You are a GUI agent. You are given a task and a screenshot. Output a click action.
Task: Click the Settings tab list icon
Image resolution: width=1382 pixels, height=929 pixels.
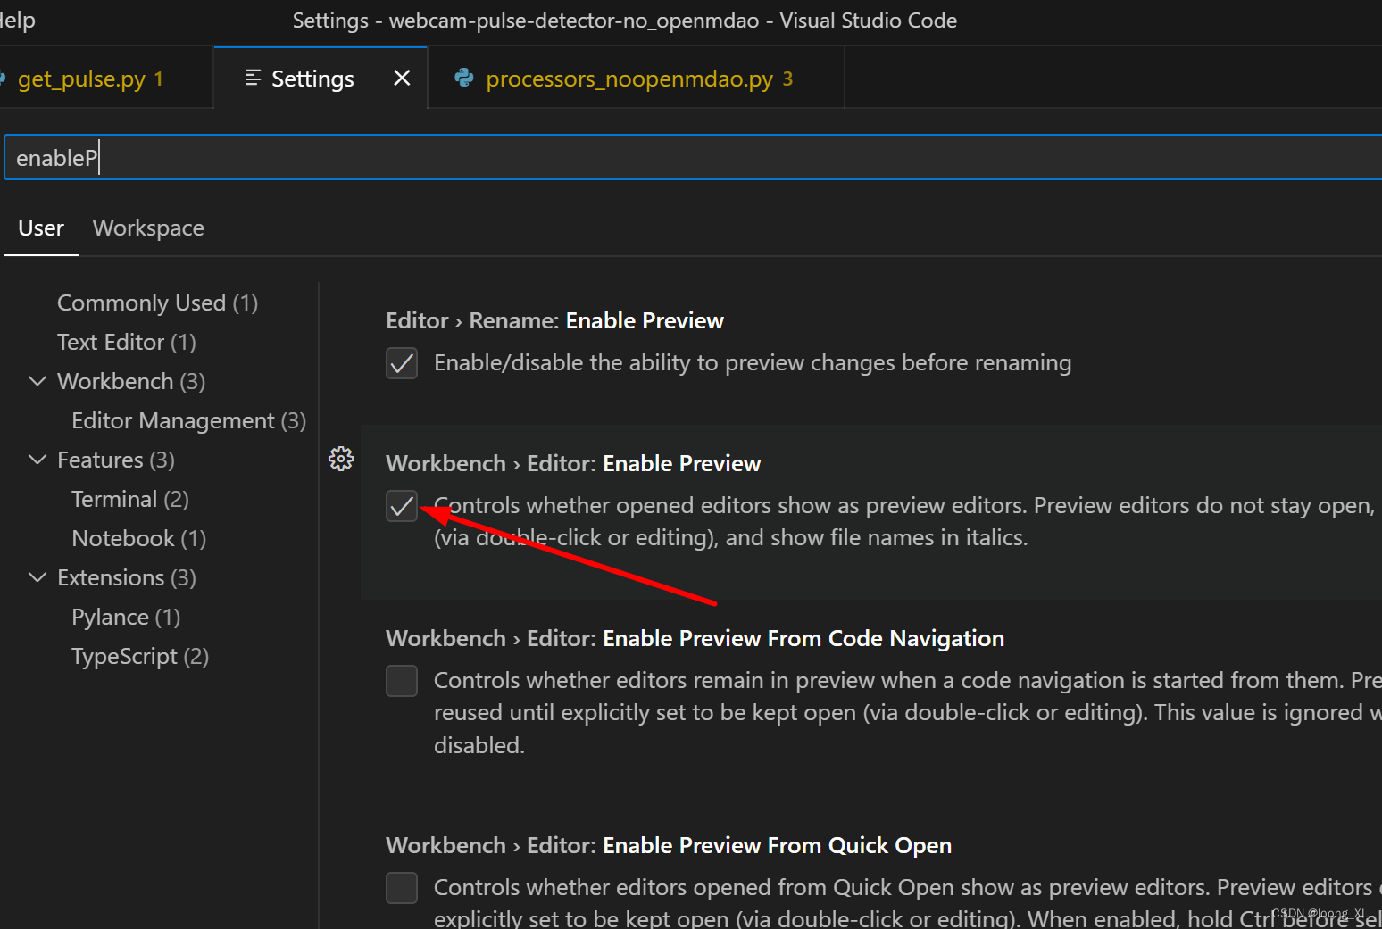click(x=253, y=78)
